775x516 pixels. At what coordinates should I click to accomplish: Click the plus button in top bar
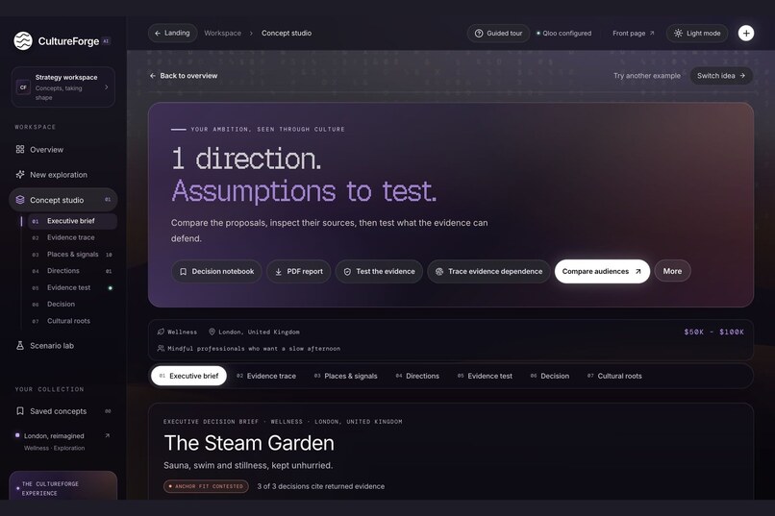point(746,33)
